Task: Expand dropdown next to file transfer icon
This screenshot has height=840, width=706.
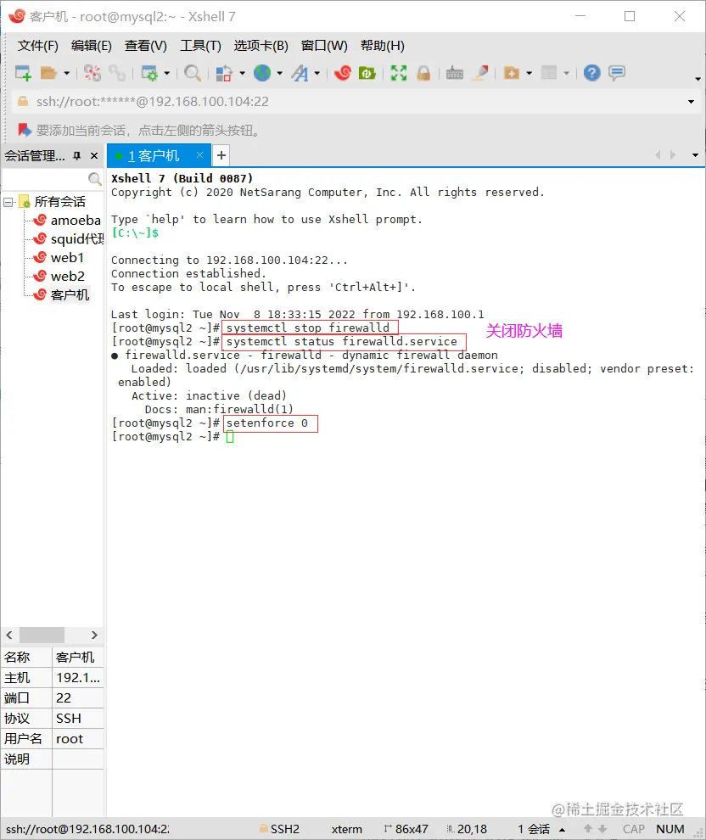Action: [x=242, y=73]
